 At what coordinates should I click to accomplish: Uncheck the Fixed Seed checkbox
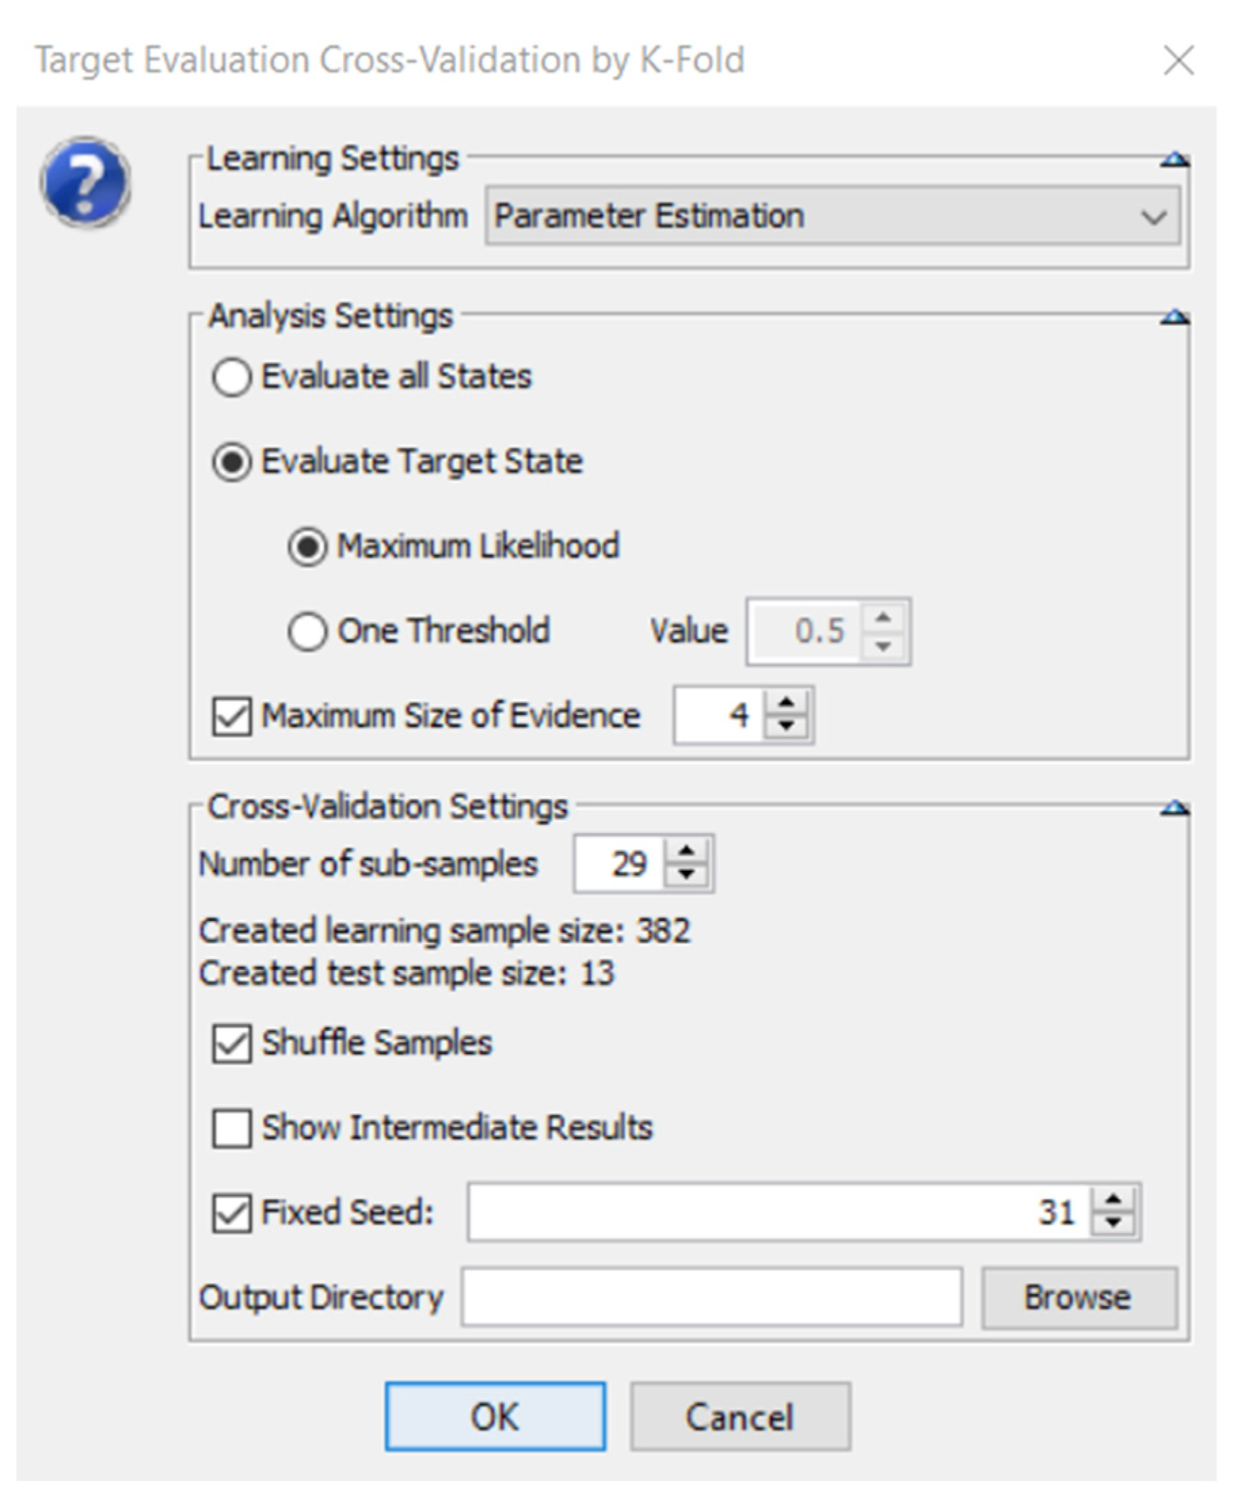(x=231, y=1213)
